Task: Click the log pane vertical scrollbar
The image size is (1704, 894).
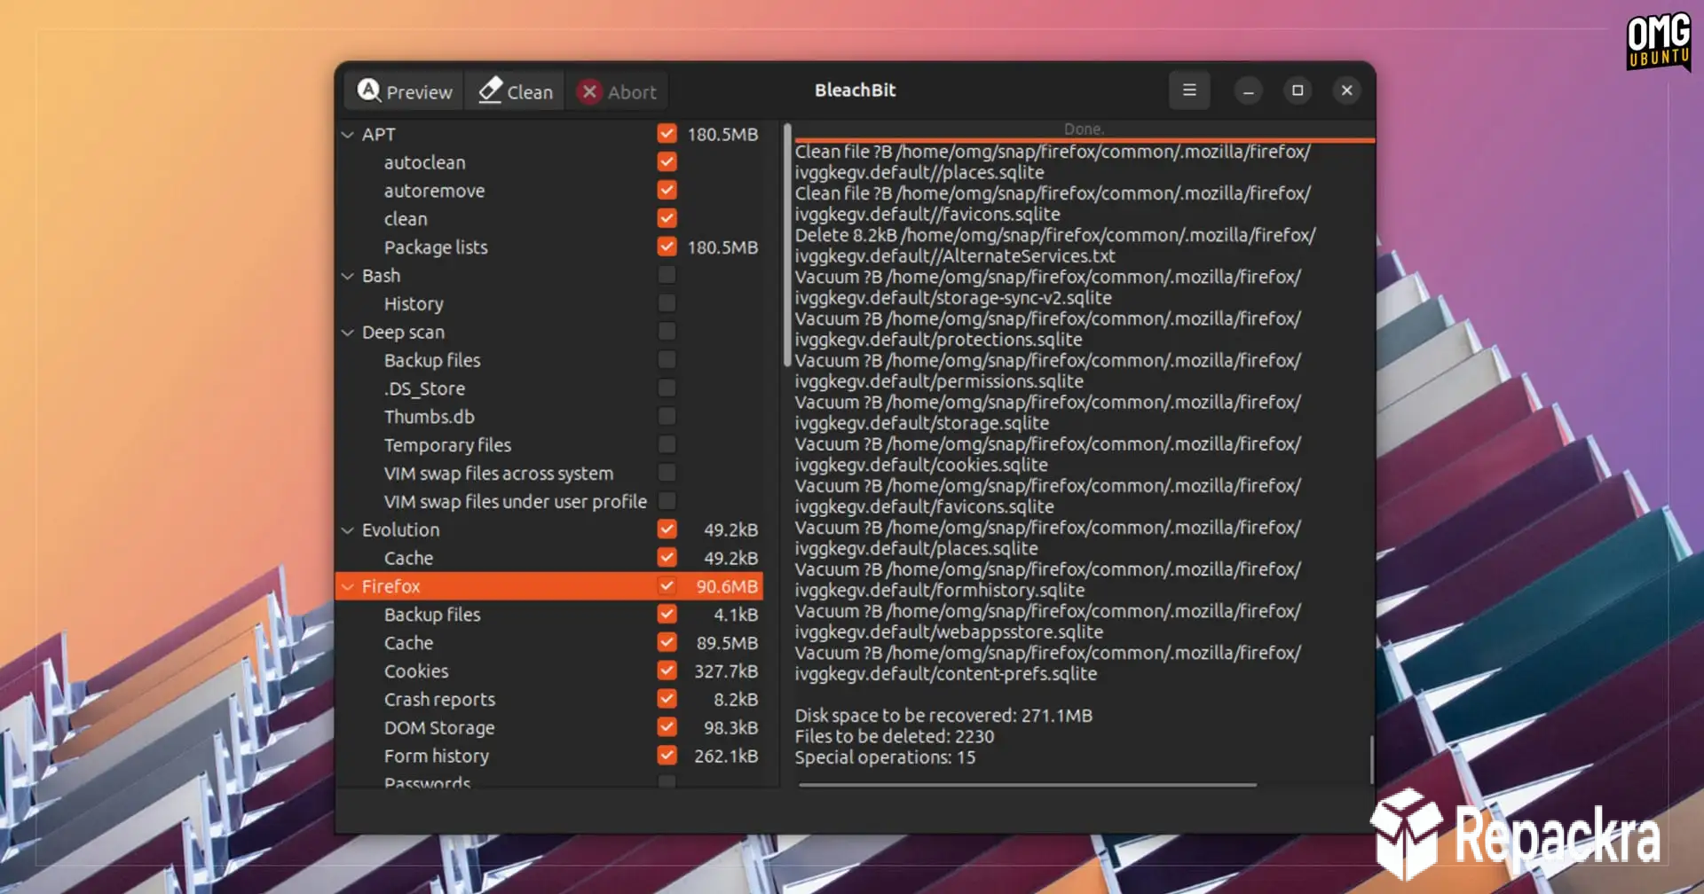Action: tap(1371, 760)
